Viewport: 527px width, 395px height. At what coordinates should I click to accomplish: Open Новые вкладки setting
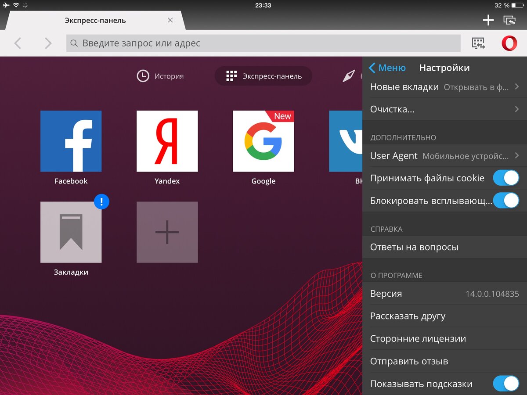444,87
